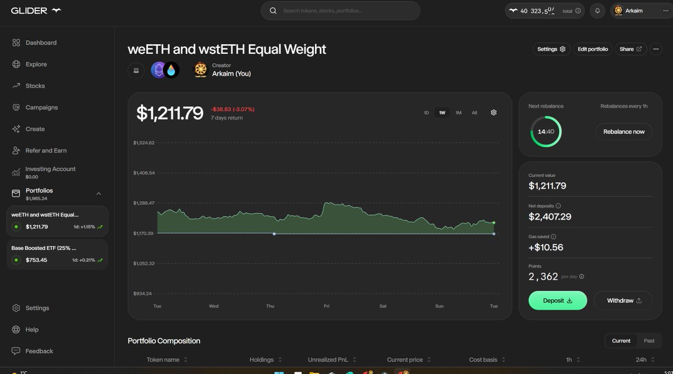Viewport: 673px width, 374px height.
Task: Click the Rebalance now button
Action: 624,131
